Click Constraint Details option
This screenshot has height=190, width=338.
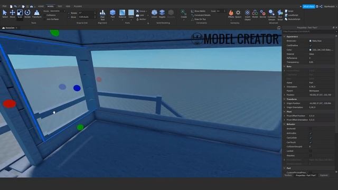[x=201, y=15]
